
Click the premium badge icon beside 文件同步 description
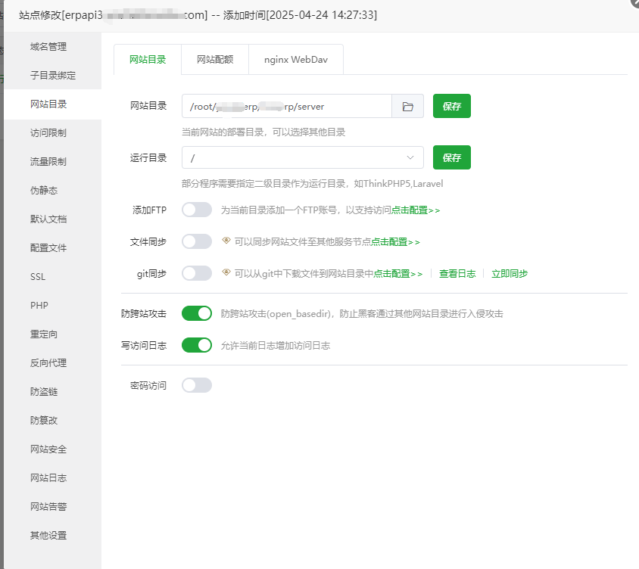click(226, 241)
